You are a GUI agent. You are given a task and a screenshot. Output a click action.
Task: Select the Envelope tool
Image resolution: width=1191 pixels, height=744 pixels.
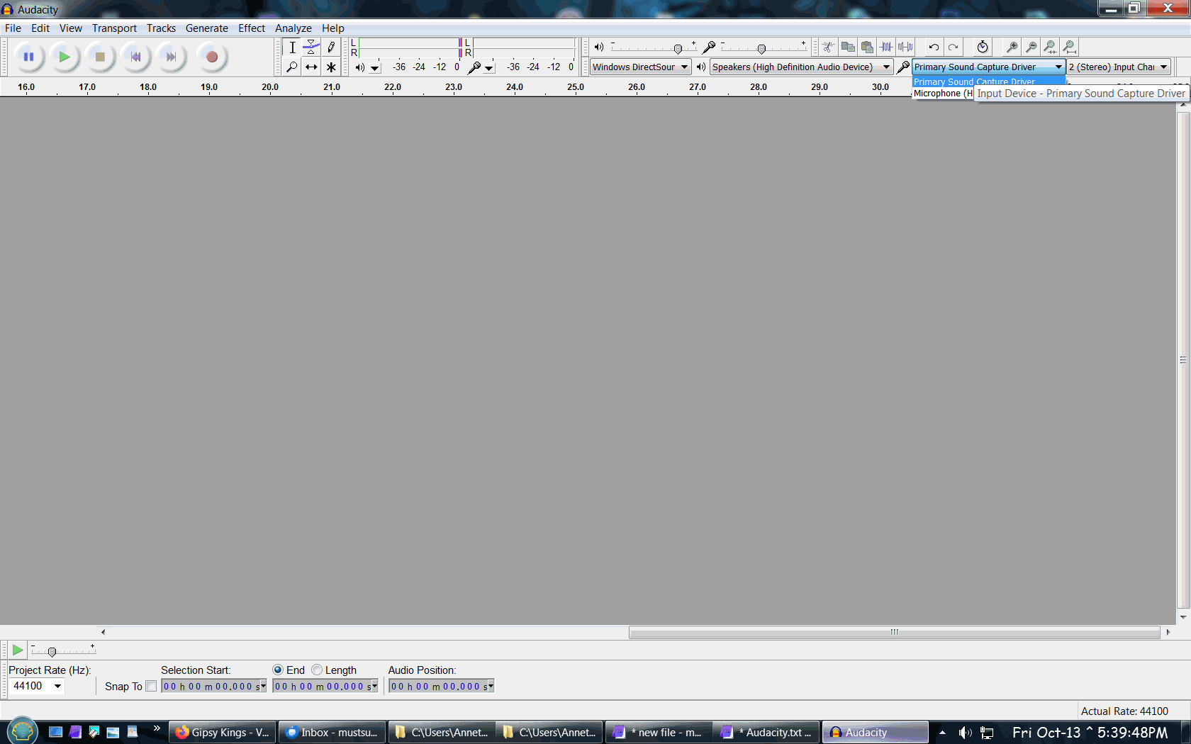[x=311, y=47]
